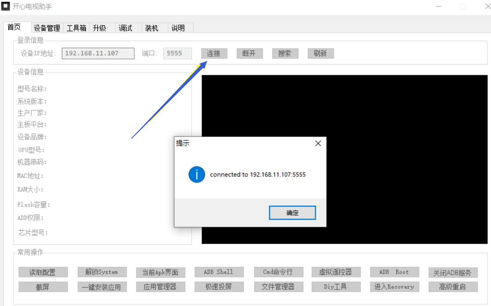Open the 工具箱 tab

[x=76, y=28]
